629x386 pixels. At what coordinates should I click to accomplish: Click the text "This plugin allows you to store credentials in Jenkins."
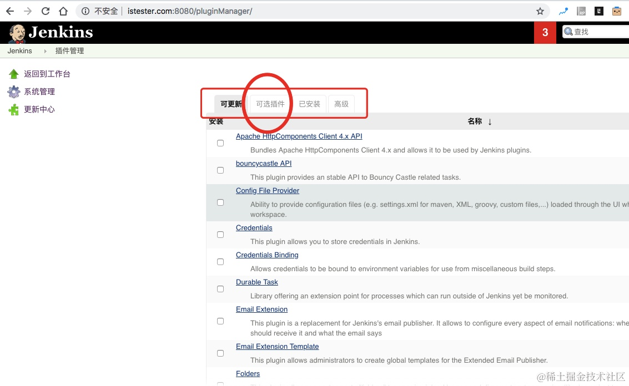click(x=335, y=242)
